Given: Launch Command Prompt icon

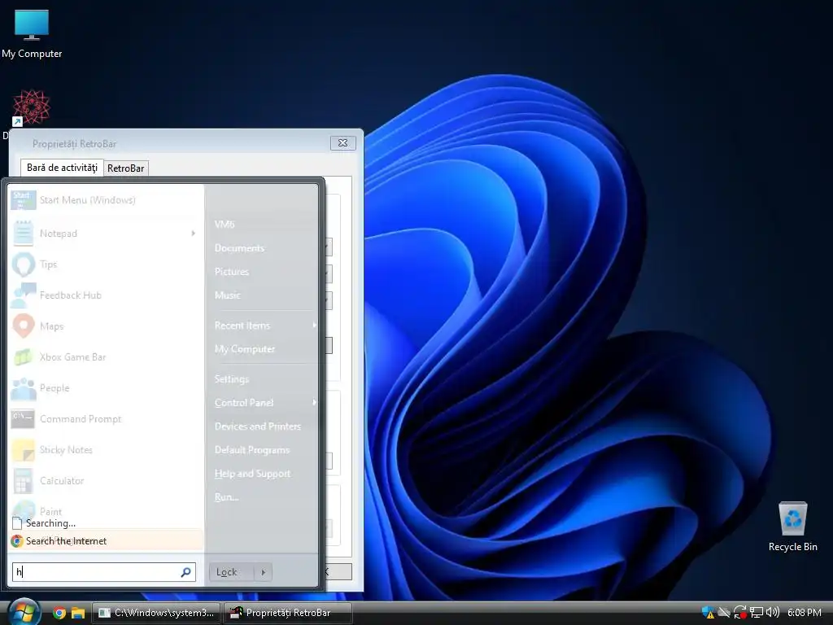Looking at the screenshot, I should coord(24,419).
